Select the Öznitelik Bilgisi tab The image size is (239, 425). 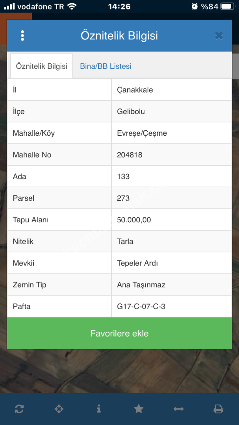coord(41,66)
